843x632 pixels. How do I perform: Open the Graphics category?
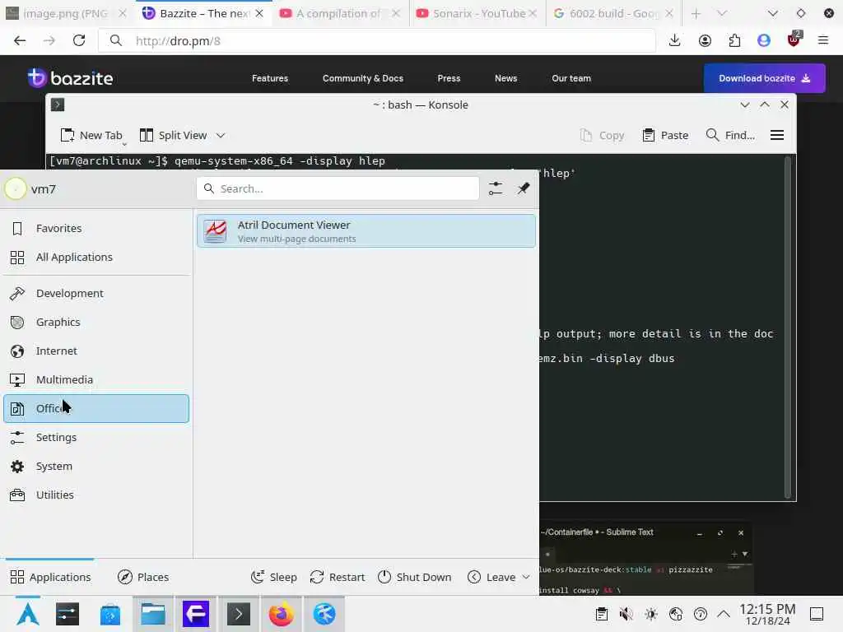pos(97,323)
